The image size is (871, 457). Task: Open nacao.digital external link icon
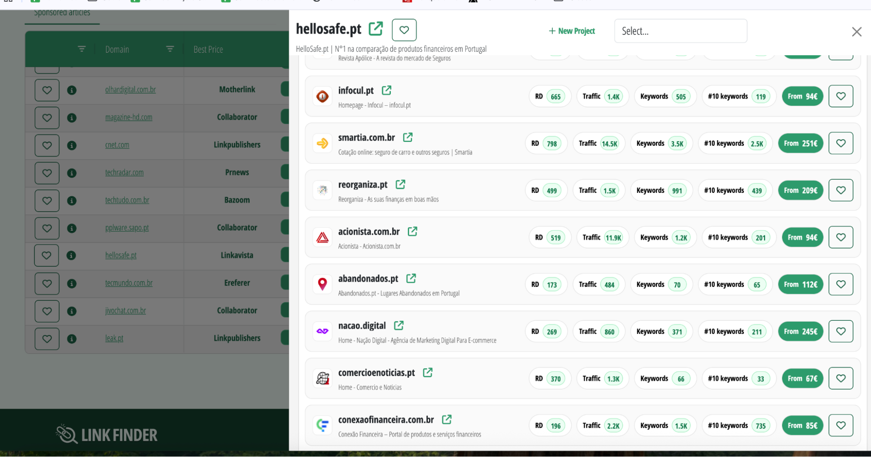(x=399, y=325)
